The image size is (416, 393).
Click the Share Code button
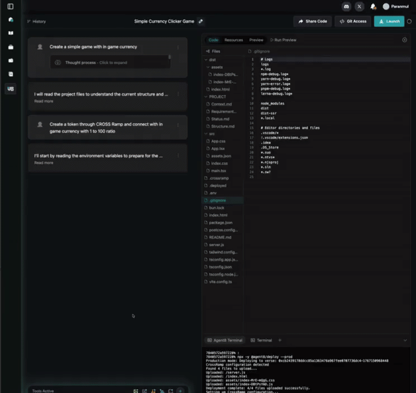(x=313, y=21)
